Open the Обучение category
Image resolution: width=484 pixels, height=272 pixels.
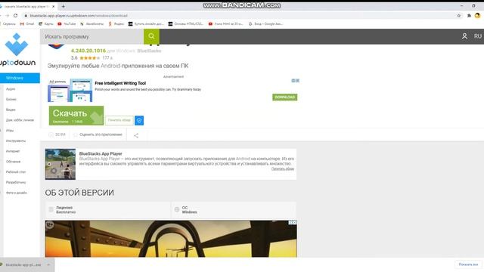point(13,162)
